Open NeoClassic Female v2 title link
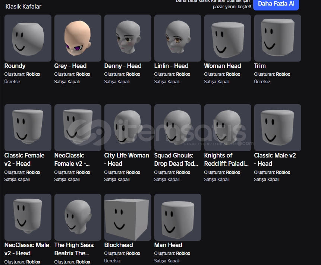The width and height of the screenshot is (321, 265). pos(72,159)
